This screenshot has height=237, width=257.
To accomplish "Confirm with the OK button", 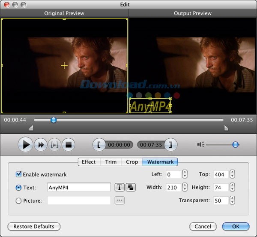I will point(236,227).
